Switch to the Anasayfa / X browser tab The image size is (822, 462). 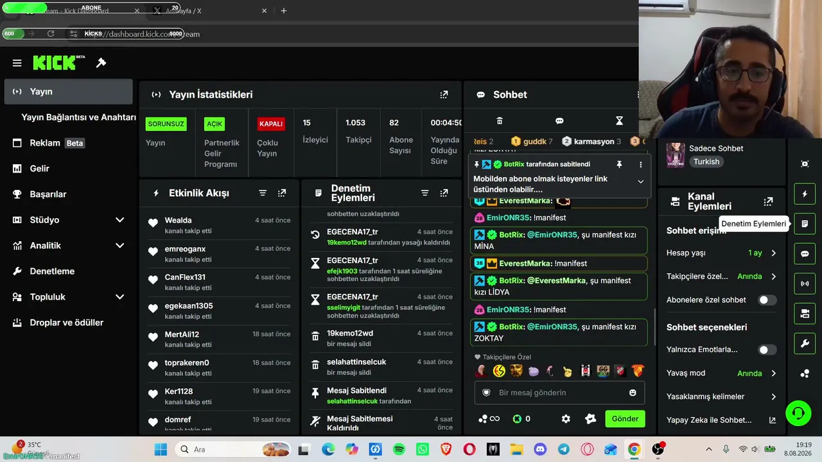pyautogui.click(x=209, y=11)
